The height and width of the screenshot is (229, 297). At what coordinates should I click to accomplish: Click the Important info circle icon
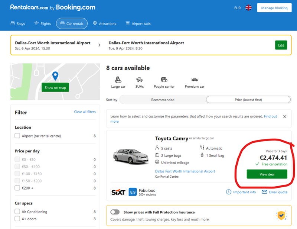(x=229, y=192)
